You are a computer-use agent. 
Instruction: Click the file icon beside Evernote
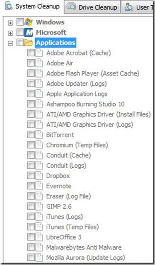[39, 186]
